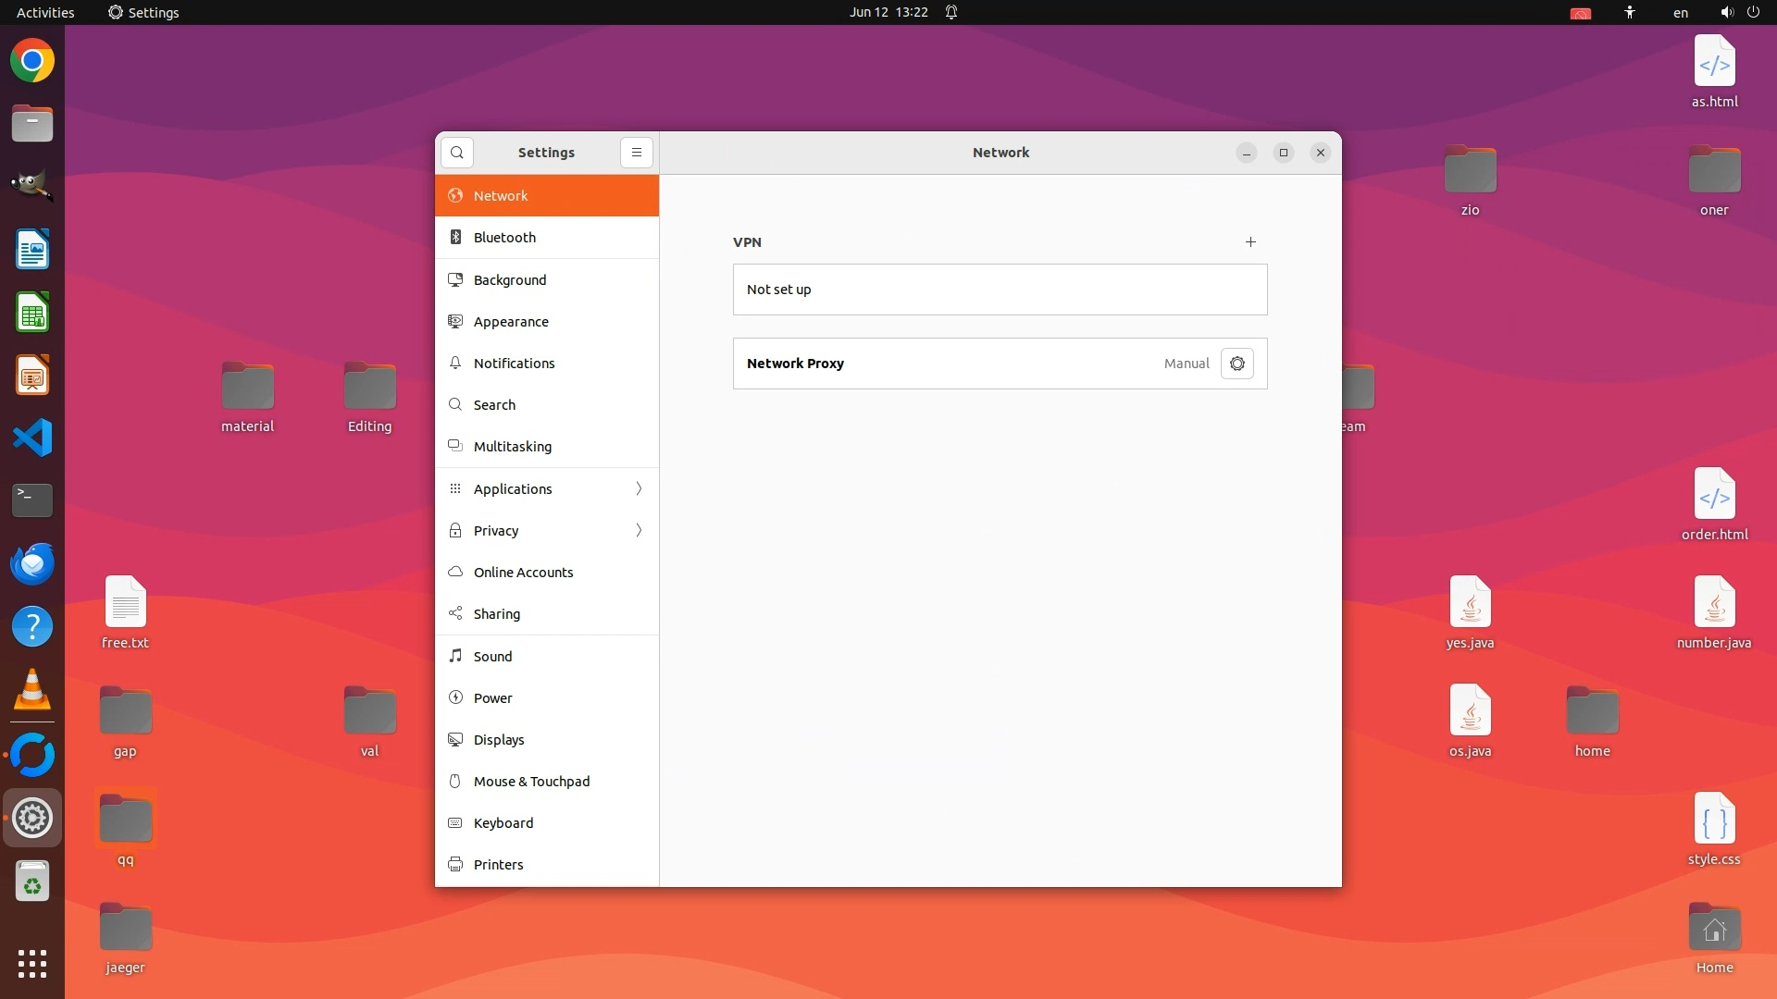The image size is (1777, 999).
Task: Launch Visual Studio Code from dock
Action: 32,438
